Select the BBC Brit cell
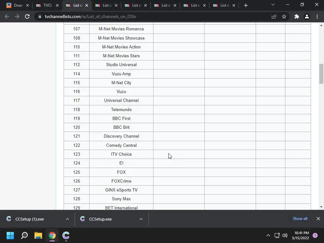324x243 pixels. (121, 127)
